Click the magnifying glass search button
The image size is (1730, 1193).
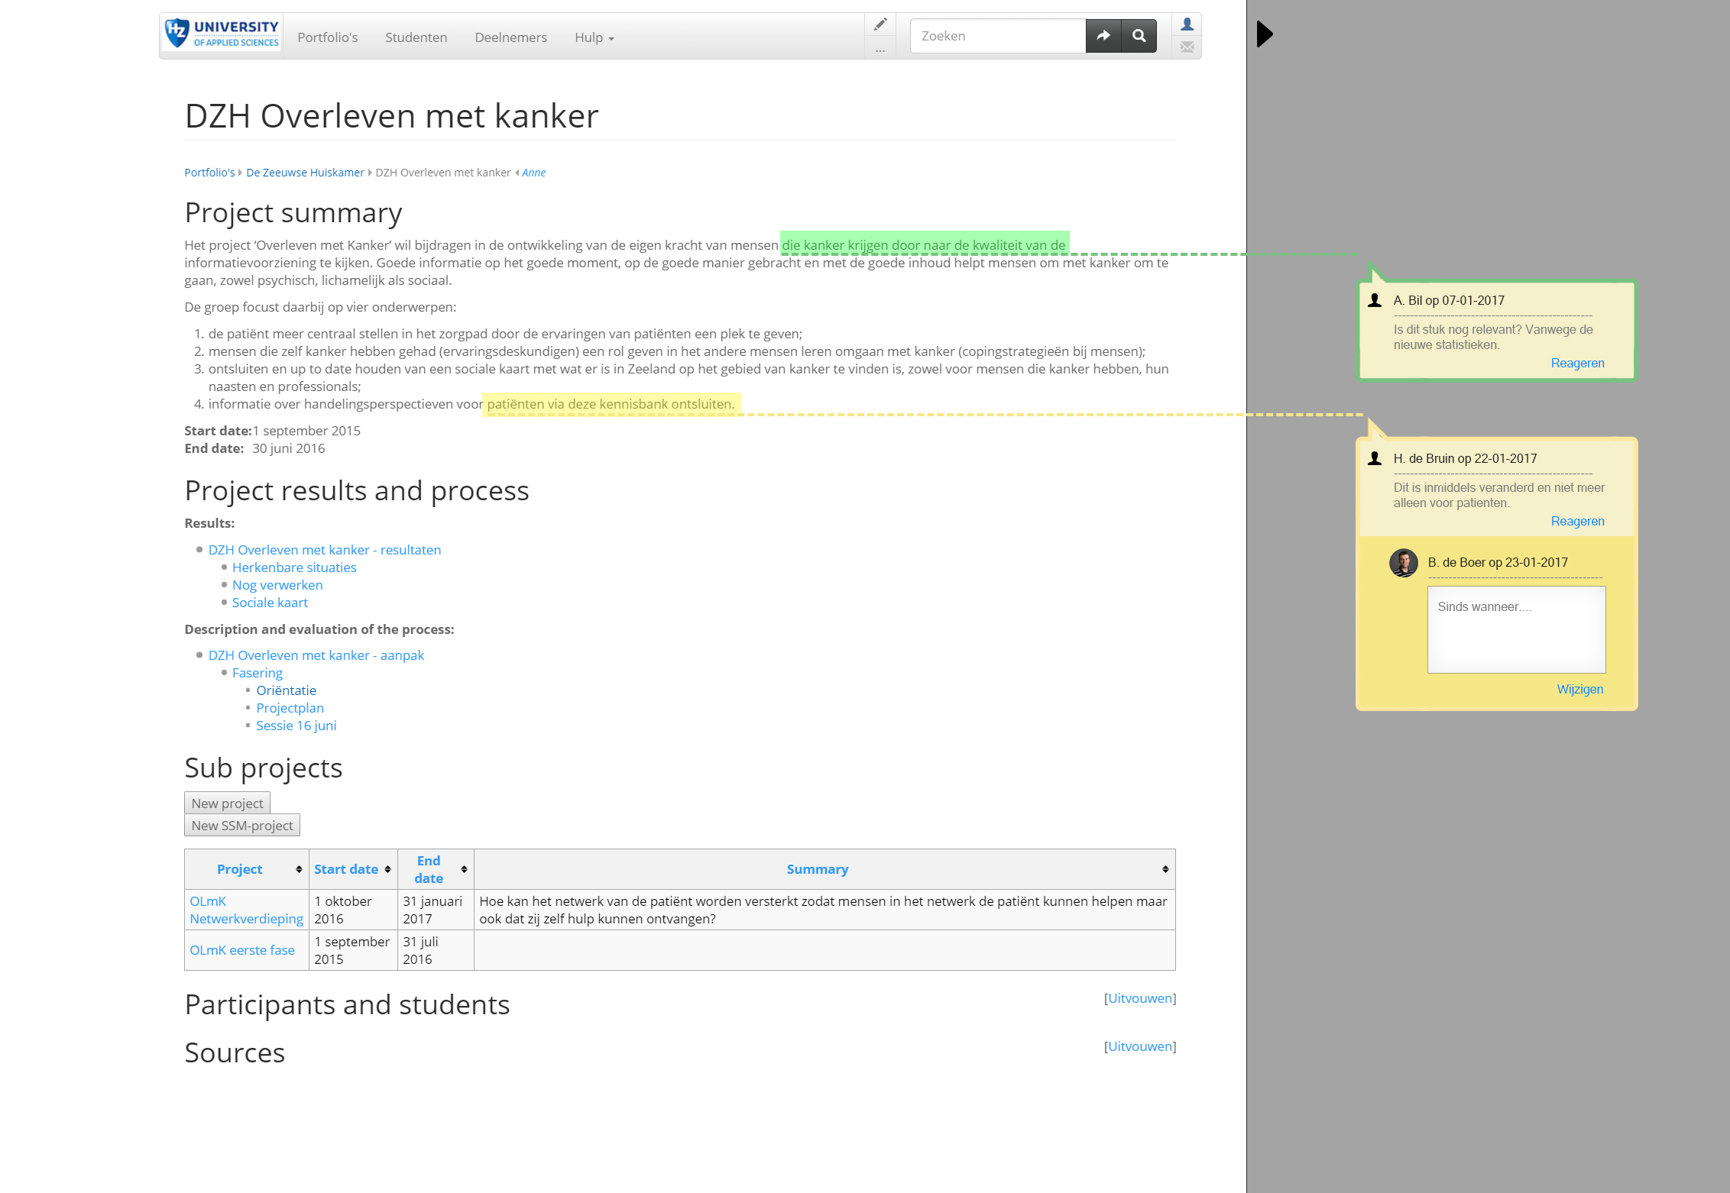coord(1139,36)
